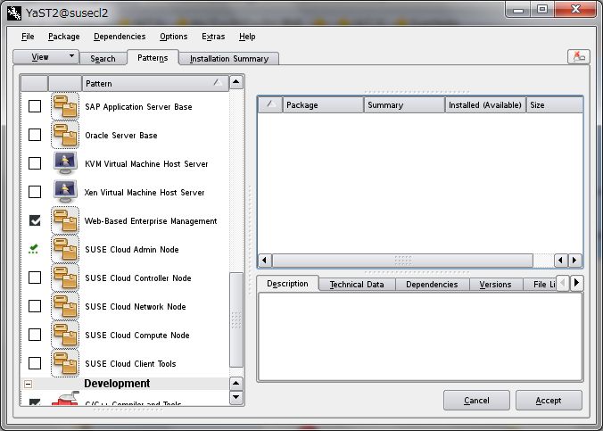Check the SUSE Cloud Controller Node checkbox
This screenshot has height=431, width=603.
(x=35, y=278)
